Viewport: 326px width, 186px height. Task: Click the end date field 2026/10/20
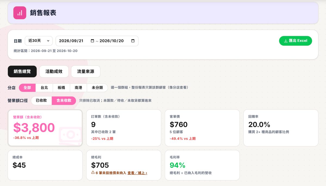(112, 41)
